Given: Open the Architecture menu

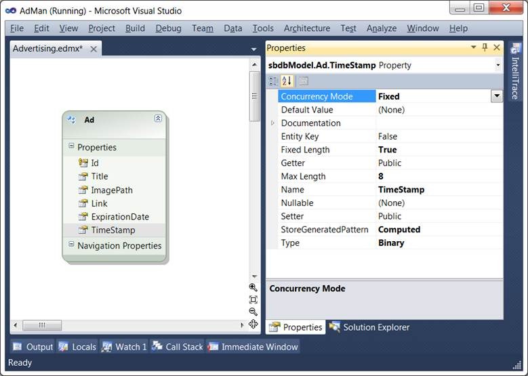Looking at the screenshot, I should [307, 28].
